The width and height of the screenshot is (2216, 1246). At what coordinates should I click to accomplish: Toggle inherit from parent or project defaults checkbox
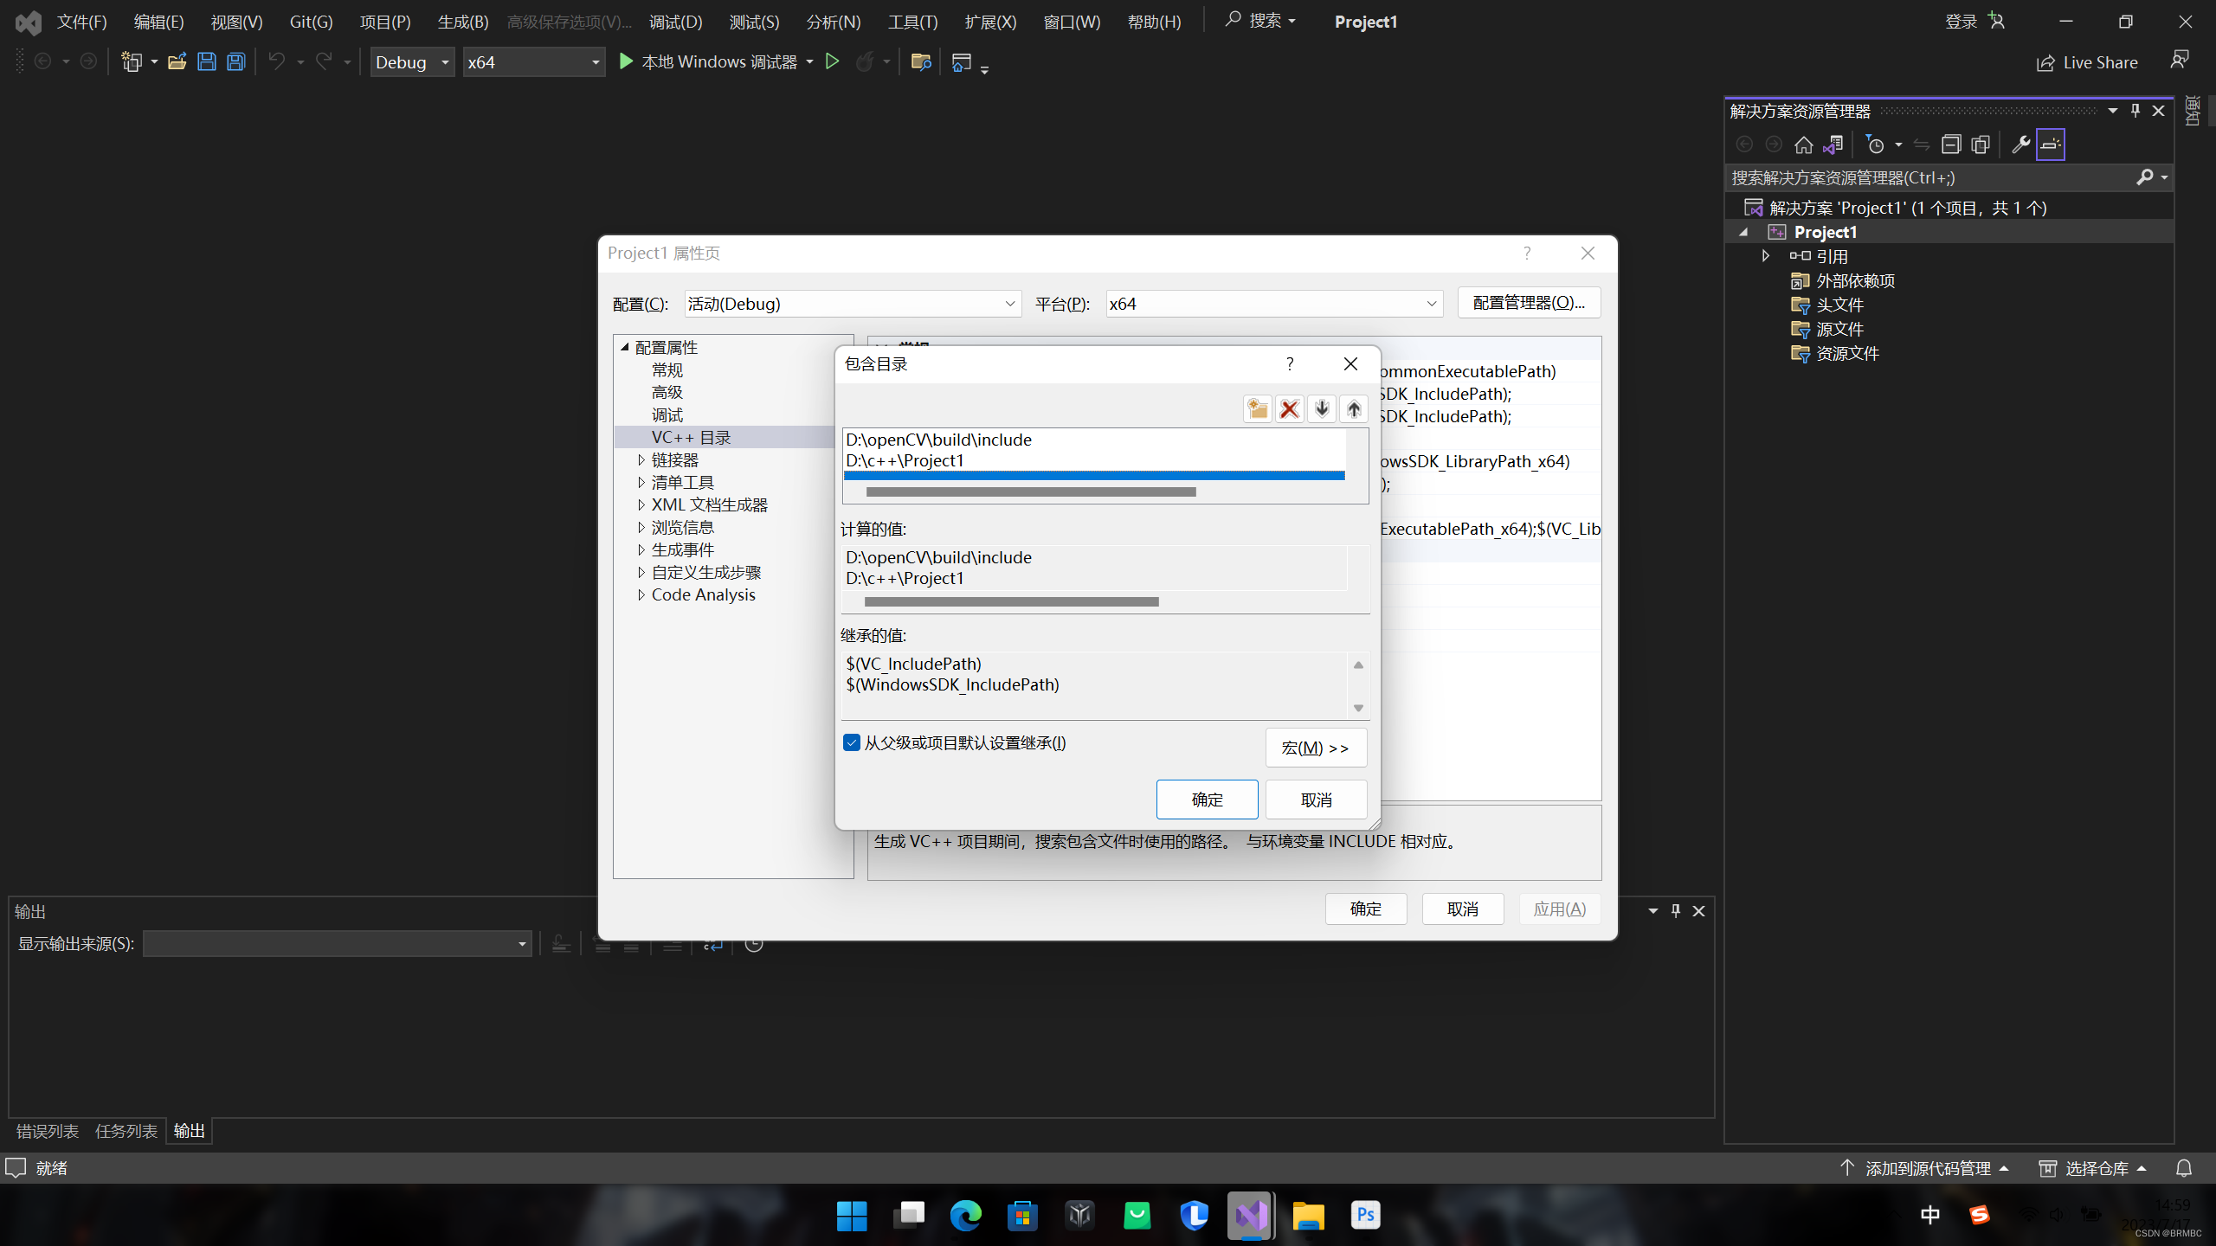pyautogui.click(x=852, y=743)
